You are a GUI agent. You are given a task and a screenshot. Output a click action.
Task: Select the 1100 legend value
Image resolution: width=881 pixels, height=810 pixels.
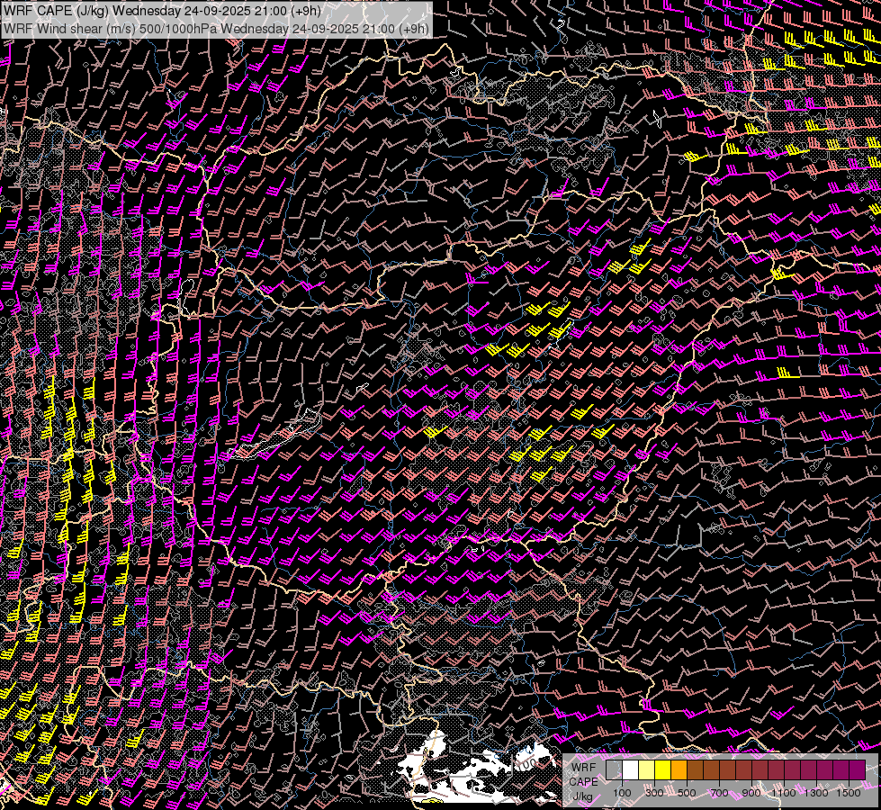tap(784, 793)
